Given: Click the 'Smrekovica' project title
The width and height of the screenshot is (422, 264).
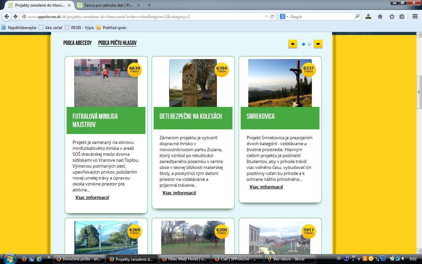Looking at the screenshot, I should 260,116.
